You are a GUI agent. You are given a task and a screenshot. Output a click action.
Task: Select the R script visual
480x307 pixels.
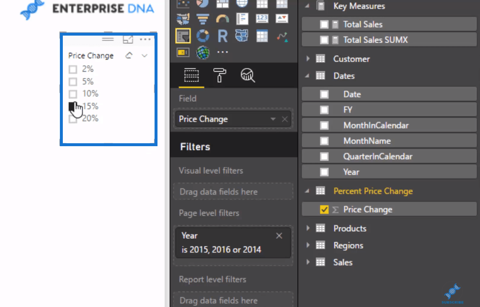coord(222,36)
